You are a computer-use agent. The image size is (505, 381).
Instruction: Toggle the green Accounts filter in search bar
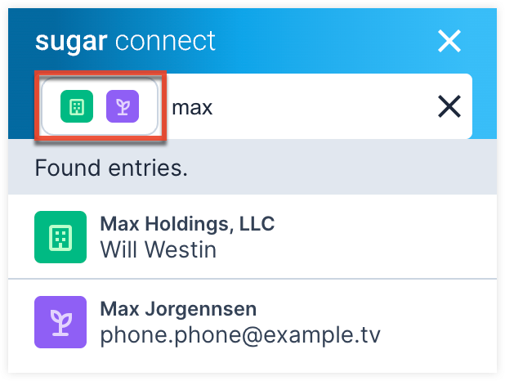[x=76, y=106]
